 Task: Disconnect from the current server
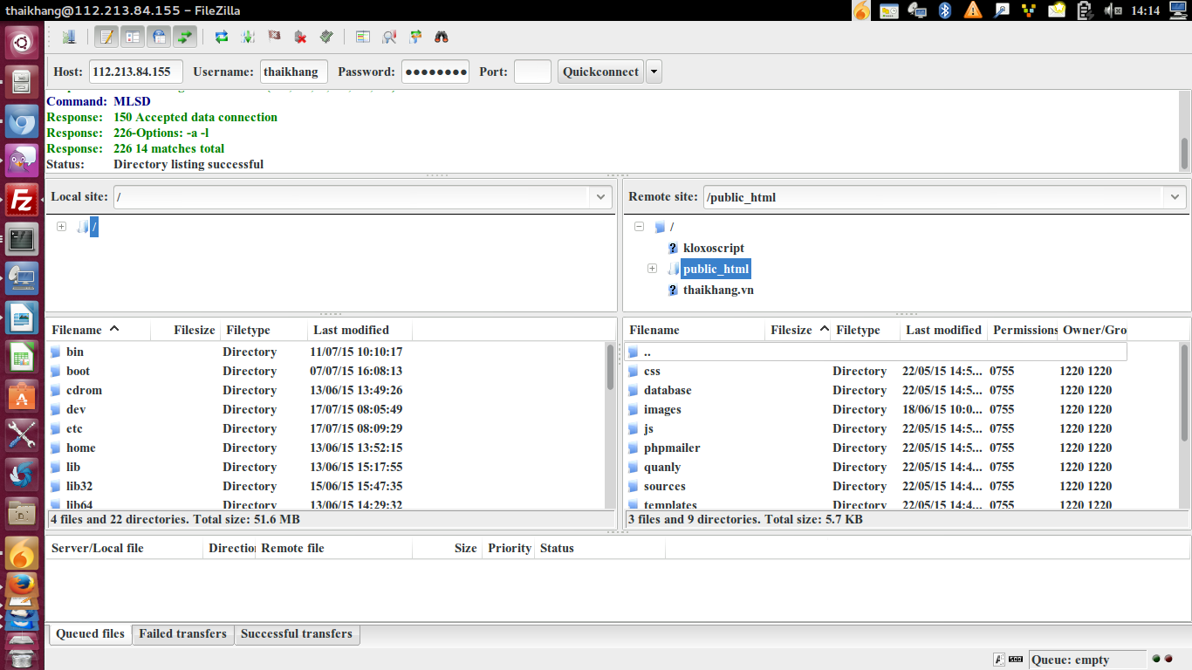pyautogui.click(x=300, y=37)
